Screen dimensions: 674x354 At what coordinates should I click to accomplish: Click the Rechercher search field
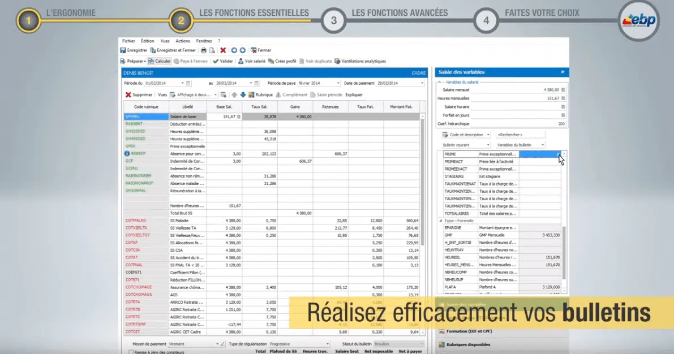pos(520,135)
